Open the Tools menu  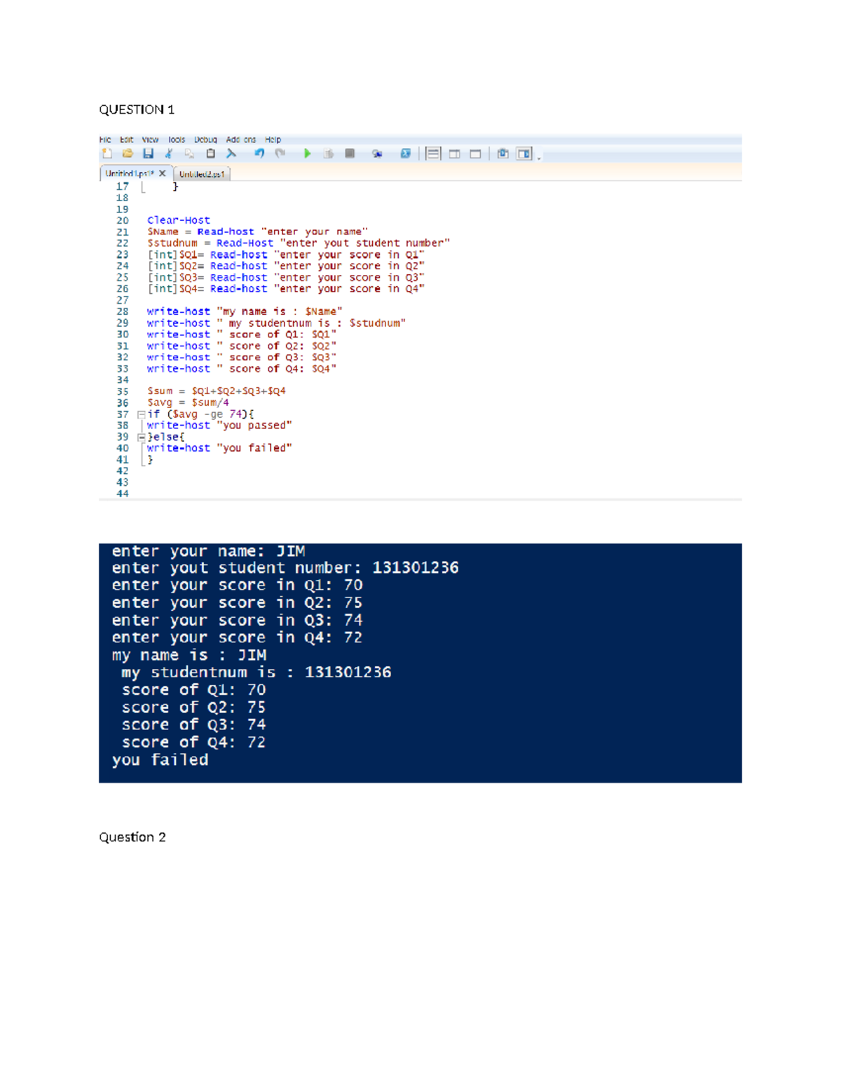(x=177, y=140)
